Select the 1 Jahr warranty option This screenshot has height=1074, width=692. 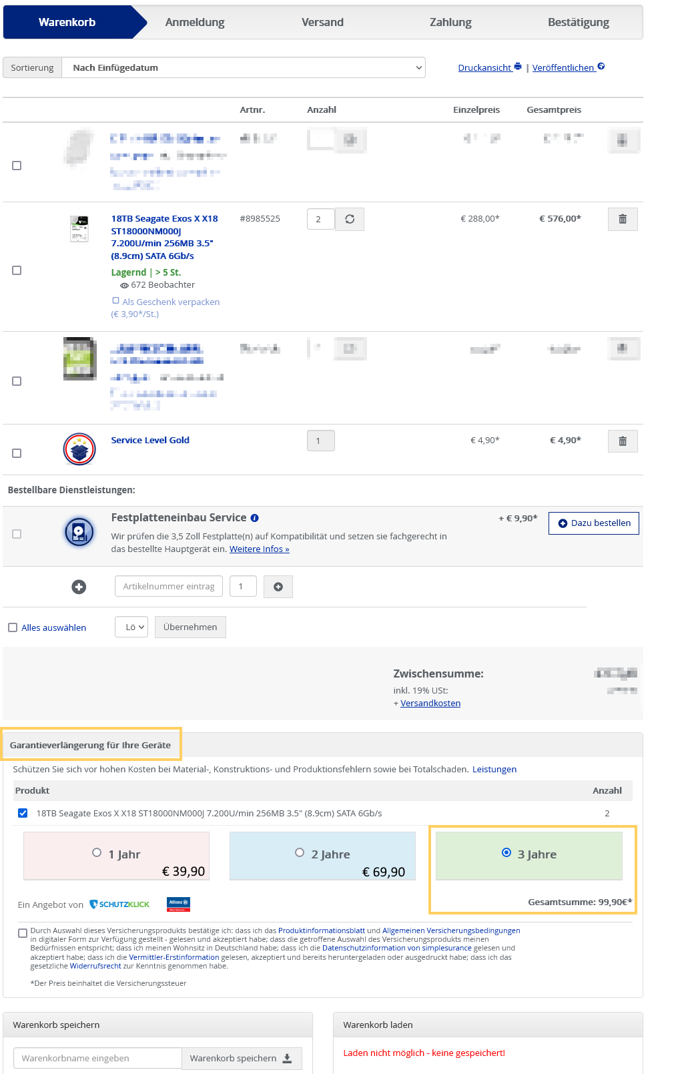[x=97, y=852]
